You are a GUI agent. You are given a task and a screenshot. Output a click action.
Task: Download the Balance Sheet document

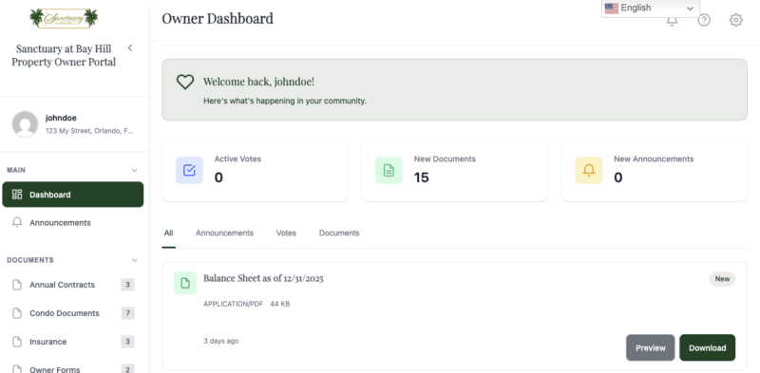tap(707, 347)
